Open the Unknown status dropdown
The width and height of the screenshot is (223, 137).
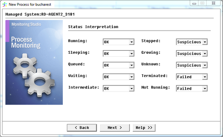click(x=192, y=65)
